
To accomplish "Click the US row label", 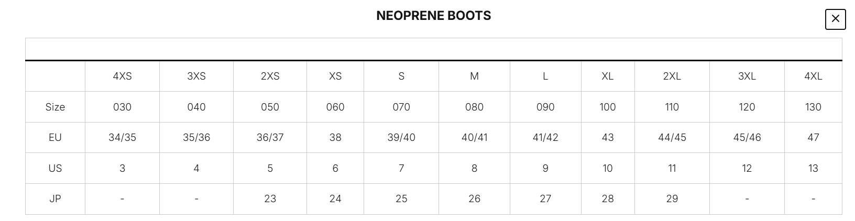I will click(x=55, y=169).
